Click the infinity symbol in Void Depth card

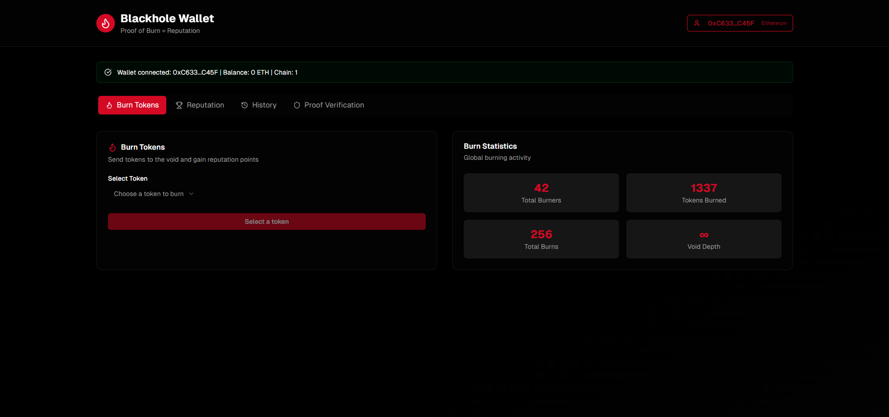pos(703,234)
